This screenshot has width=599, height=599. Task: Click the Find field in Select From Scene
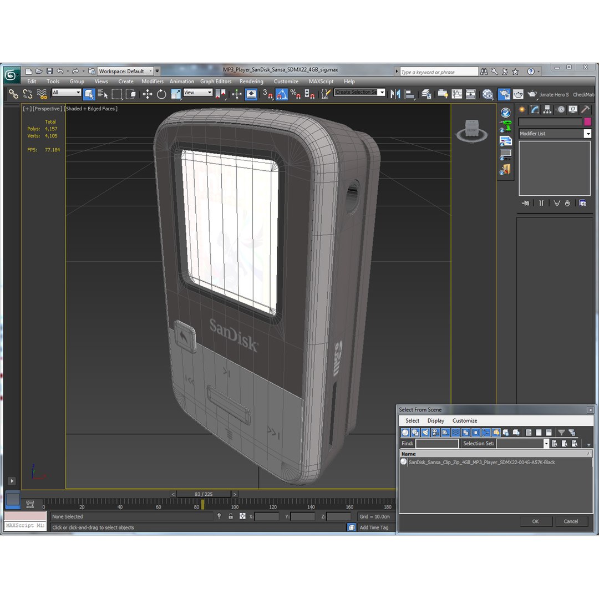tap(437, 443)
